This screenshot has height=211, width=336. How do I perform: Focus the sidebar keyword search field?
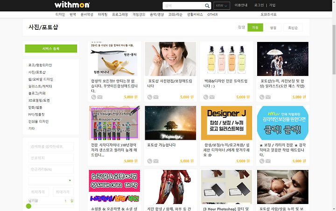pos(51,147)
